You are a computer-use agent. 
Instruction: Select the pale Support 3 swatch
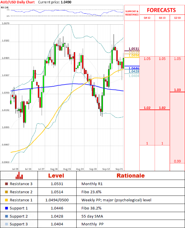pyautogui.click(x=7, y=224)
